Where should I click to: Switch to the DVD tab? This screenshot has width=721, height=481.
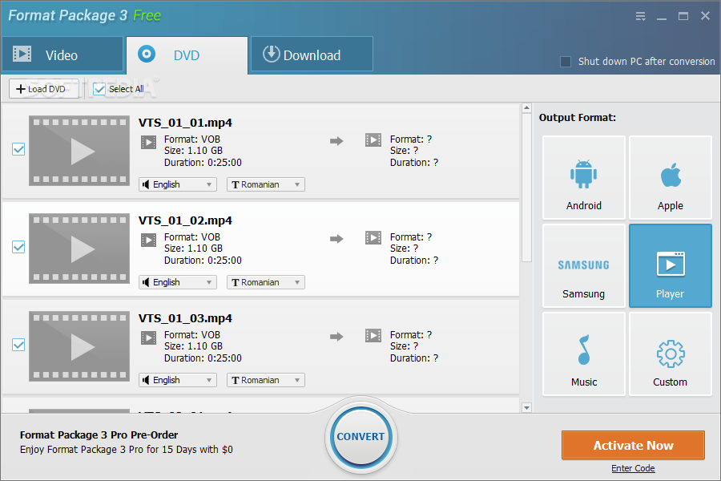(187, 55)
